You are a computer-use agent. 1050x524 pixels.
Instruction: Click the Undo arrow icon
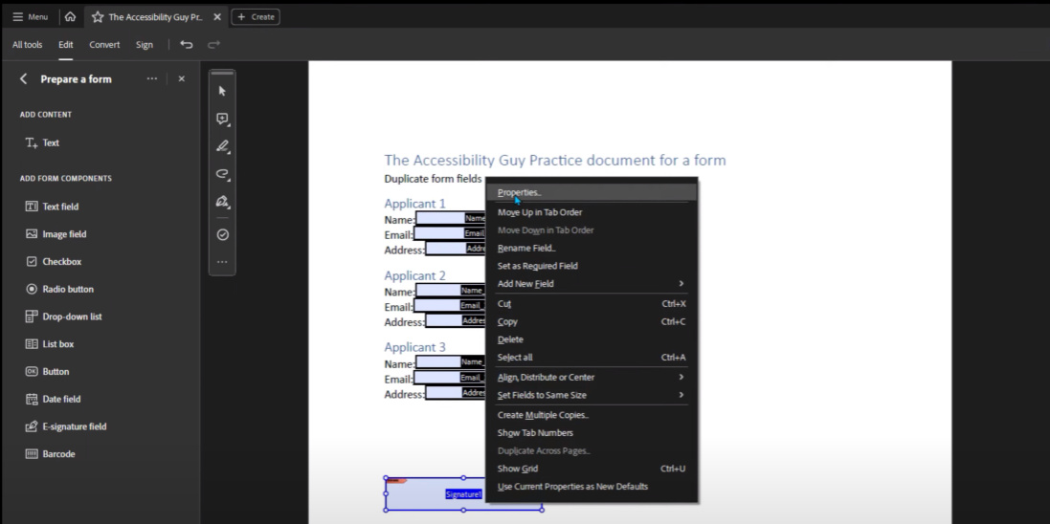click(186, 44)
